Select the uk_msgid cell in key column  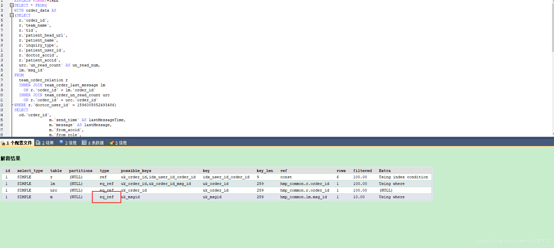(212, 197)
